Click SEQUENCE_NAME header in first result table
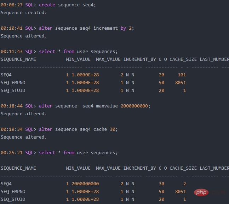Viewport: 229px width, 204px height. [x=18, y=59]
